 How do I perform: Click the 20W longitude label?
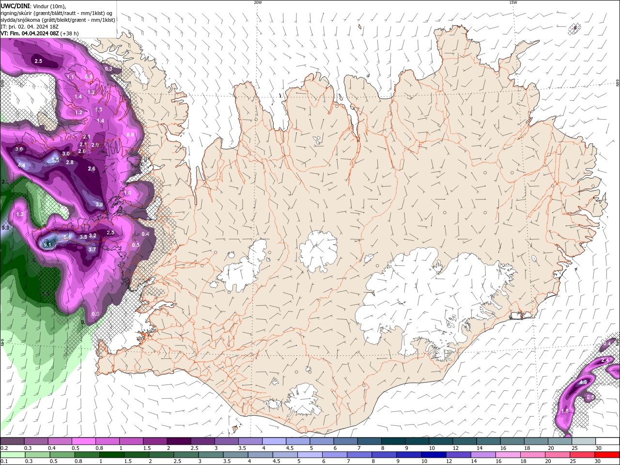[x=258, y=2]
